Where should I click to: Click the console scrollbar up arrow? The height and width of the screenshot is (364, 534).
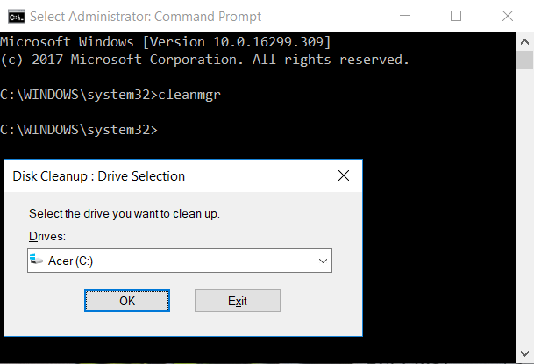(524, 39)
